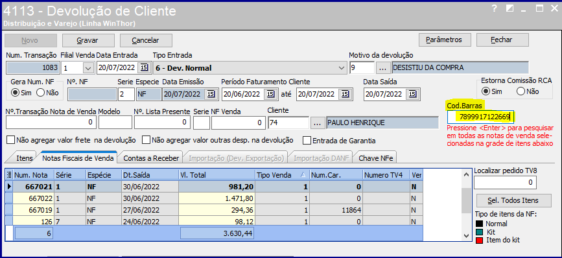
Task: Click the Vl. Total column header
Action: [x=217, y=175]
